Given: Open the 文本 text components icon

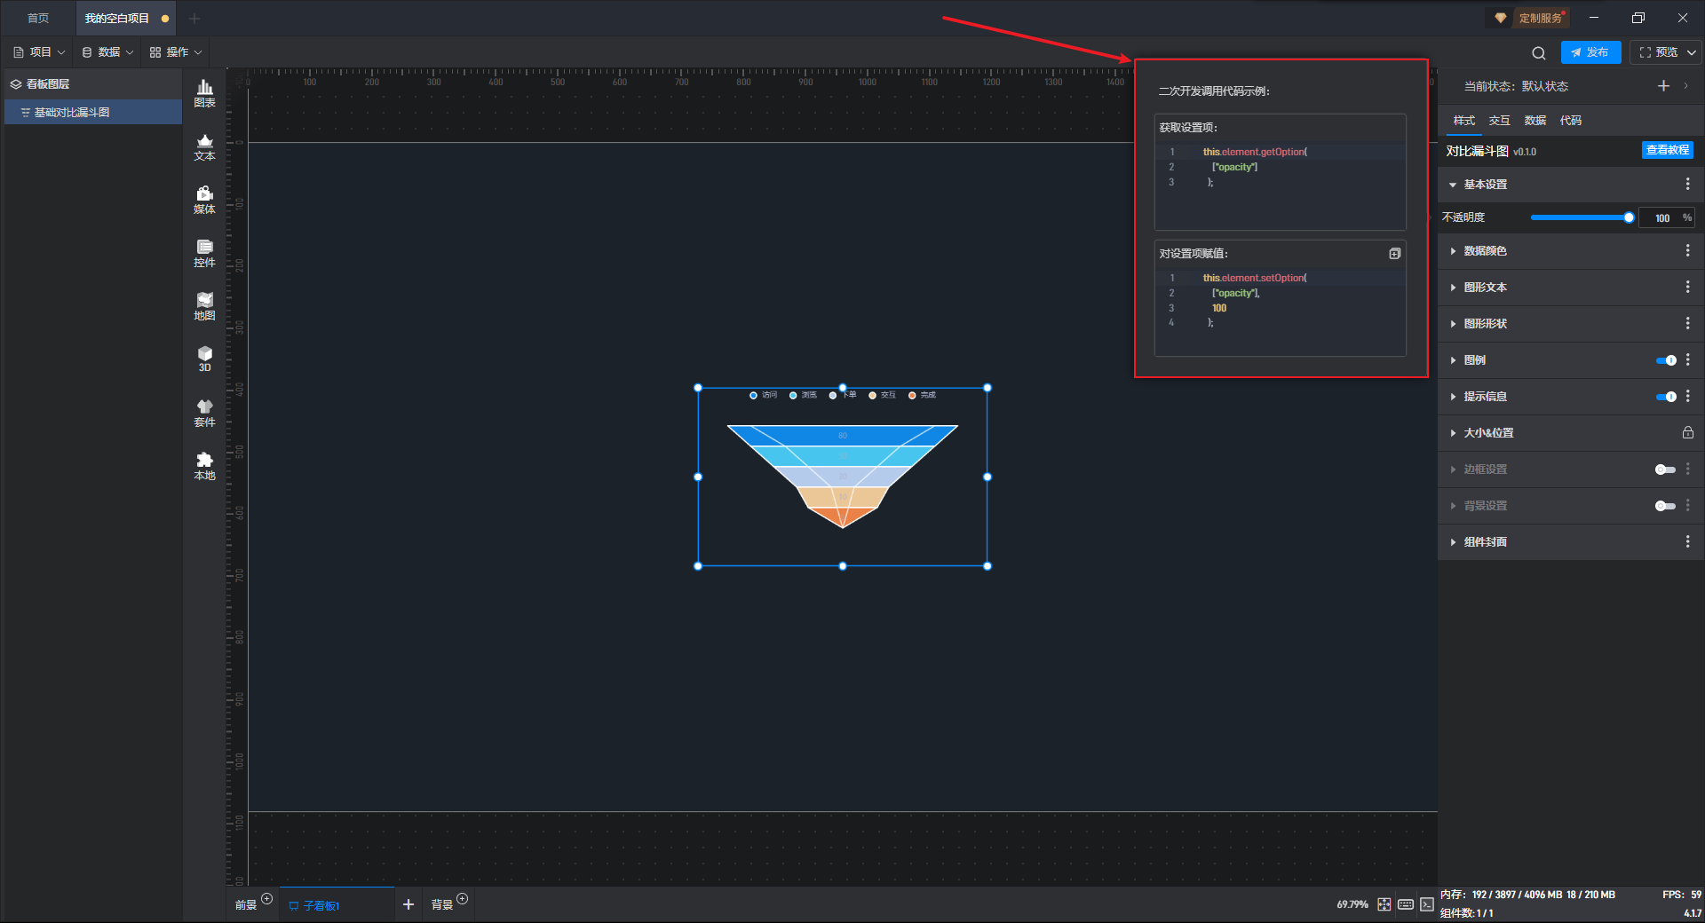Looking at the screenshot, I should [204, 146].
